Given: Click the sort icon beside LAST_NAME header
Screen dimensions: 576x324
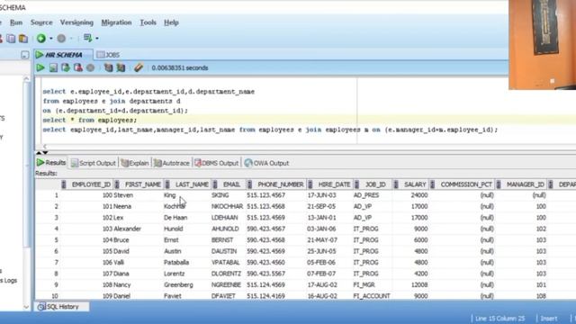Looking at the screenshot, I should (x=167, y=184).
